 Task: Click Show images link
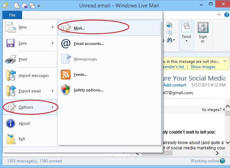coord(203,67)
